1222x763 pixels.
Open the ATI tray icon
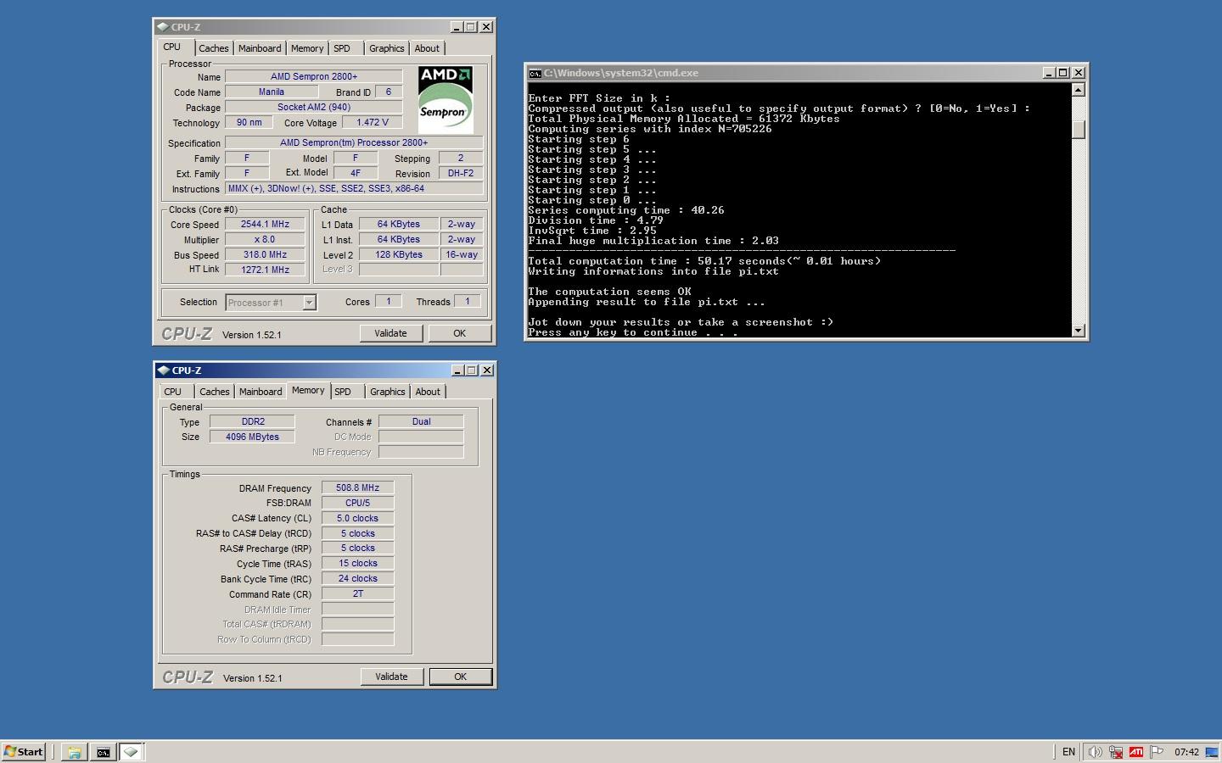tap(1136, 752)
